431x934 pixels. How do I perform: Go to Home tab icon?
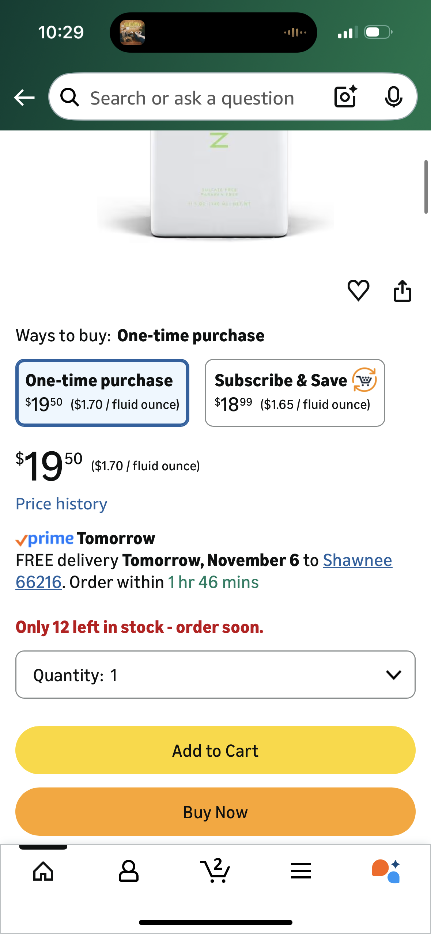[43, 871]
